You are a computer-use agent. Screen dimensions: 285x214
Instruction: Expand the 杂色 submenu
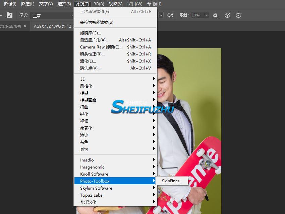(115, 142)
